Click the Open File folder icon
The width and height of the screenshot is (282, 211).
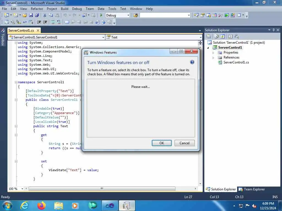[x=25, y=15]
